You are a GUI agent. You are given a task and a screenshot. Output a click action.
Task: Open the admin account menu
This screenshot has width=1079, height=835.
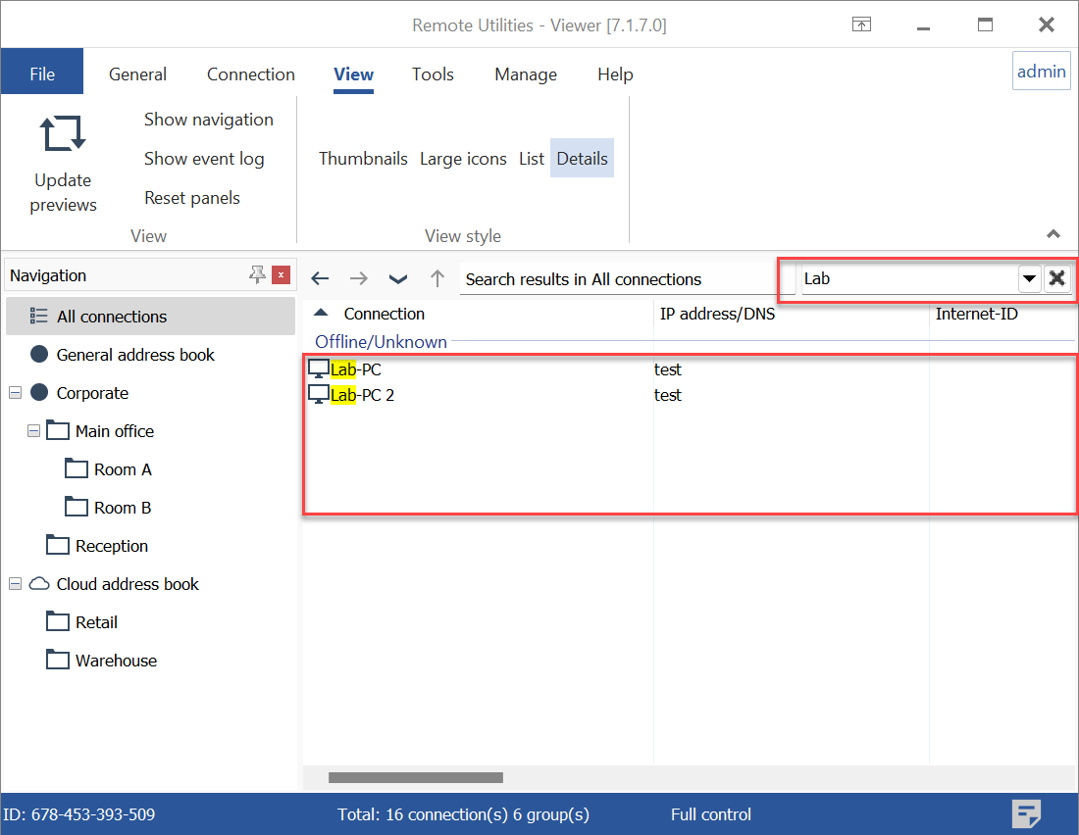pyautogui.click(x=1041, y=70)
